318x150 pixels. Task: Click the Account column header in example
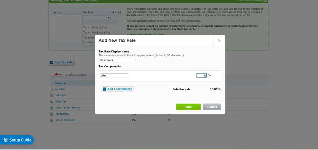(x=59, y=12)
